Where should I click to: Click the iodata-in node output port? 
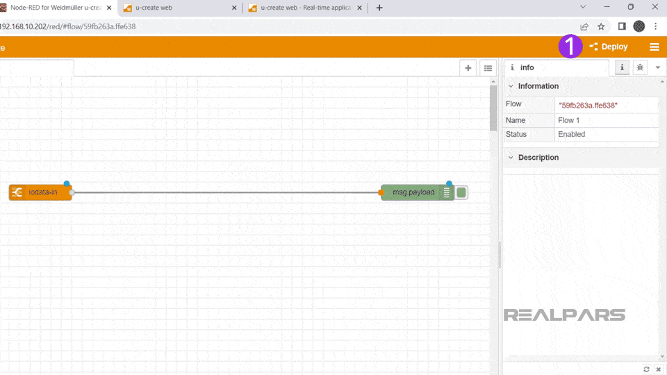click(72, 192)
